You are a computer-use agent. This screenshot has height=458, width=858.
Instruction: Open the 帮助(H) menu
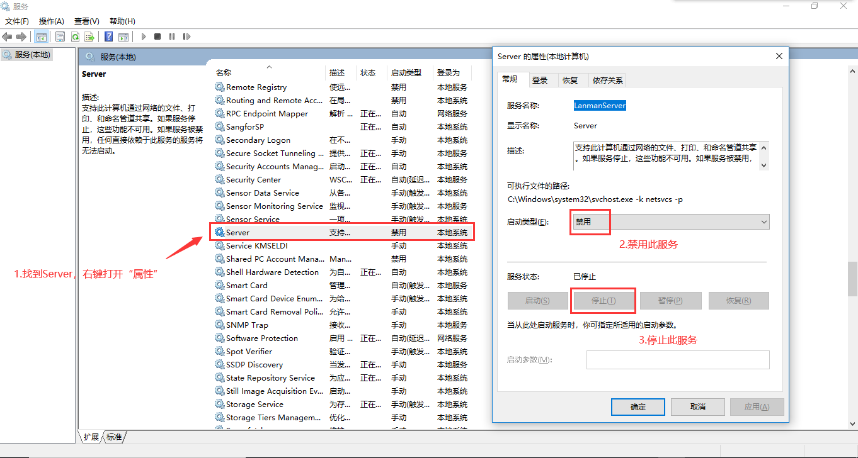(x=122, y=21)
